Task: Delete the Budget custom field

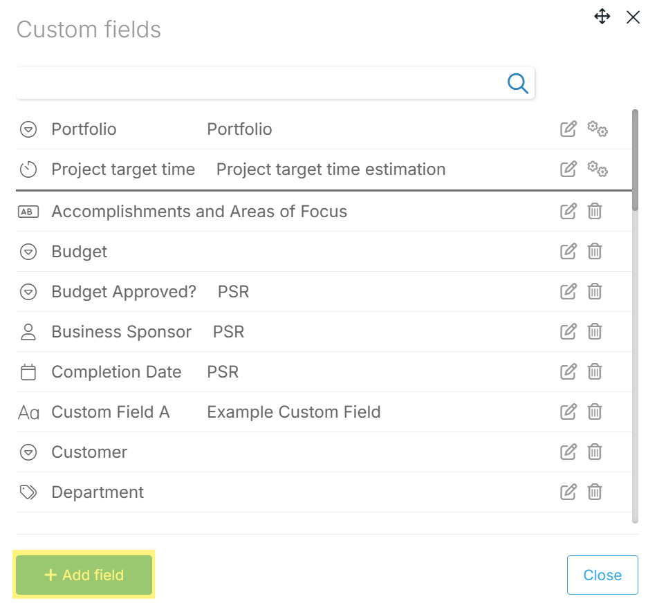Action: point(595,252)
